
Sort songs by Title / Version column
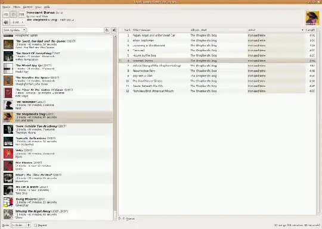click(x=160, y=30)
